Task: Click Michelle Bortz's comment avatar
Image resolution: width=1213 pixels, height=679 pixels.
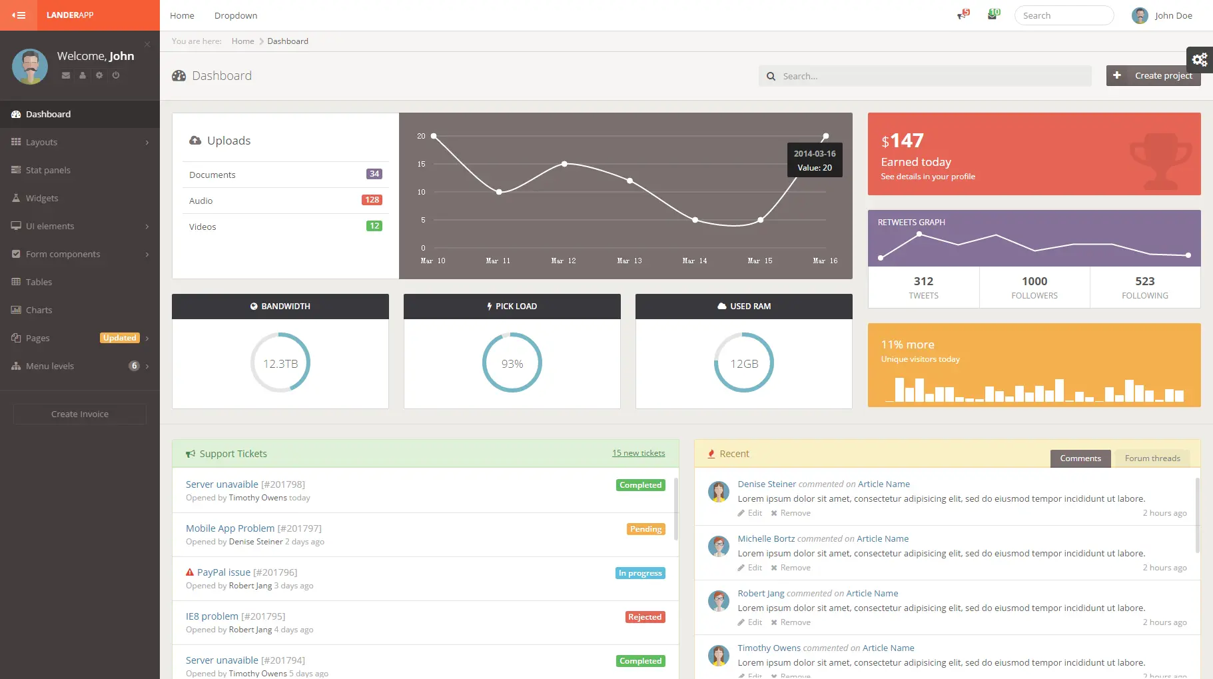Action: pyautogui.click(x=718, y=546)
